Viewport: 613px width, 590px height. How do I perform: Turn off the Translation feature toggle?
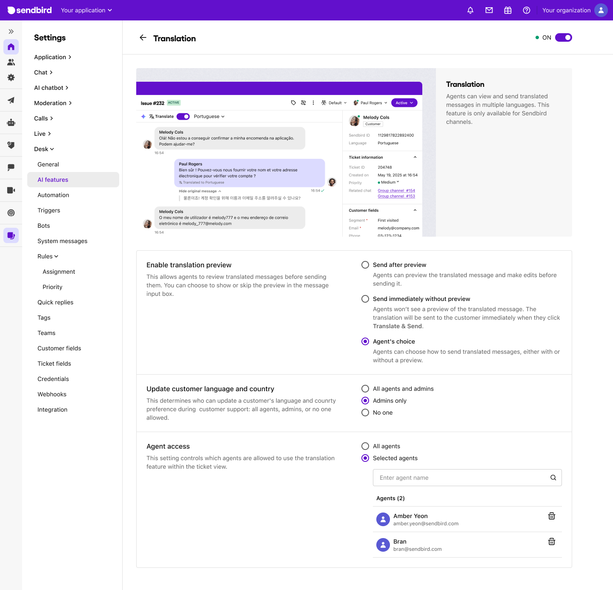click(563, 37)
